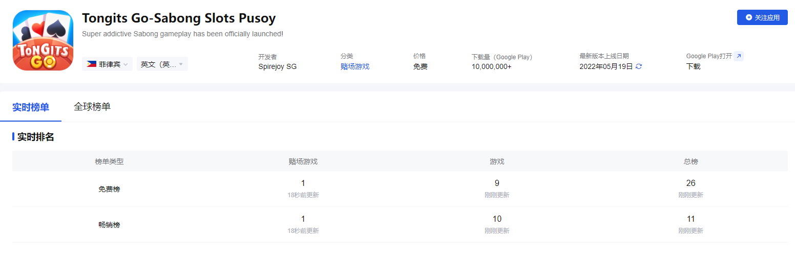This screenshot has height=259, width=795.
Task: Switch to the 全球榜单 tab
Action: [92, 107]
